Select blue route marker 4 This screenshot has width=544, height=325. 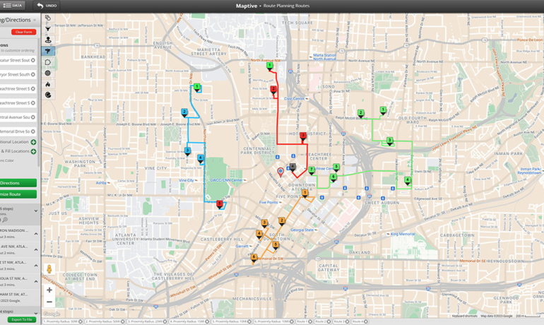pyautogui.click(x=200, y=158)
